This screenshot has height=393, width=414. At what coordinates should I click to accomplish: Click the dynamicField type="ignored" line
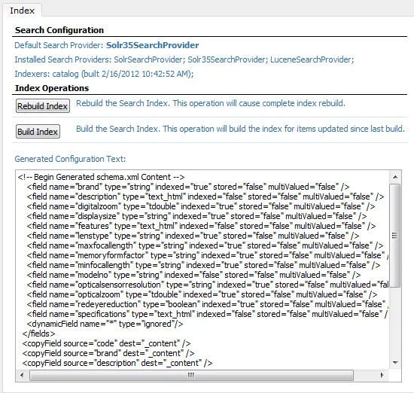coord(105,324)
